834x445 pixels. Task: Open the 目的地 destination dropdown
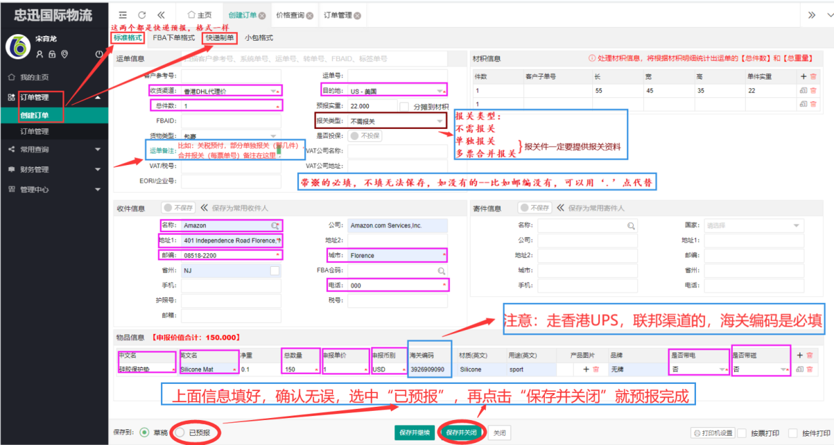439,91
